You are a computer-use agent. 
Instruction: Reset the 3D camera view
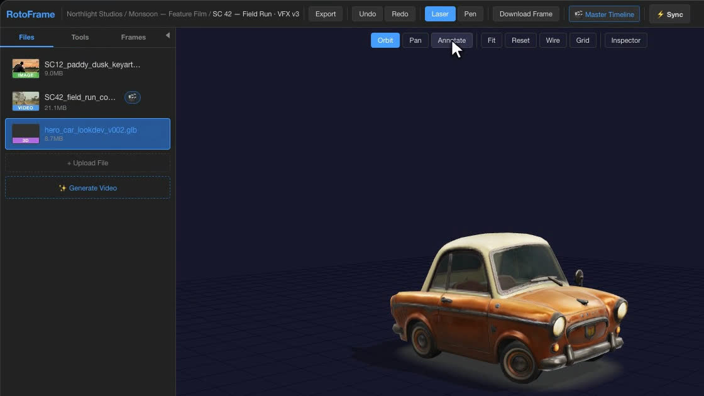click(520, 40)
